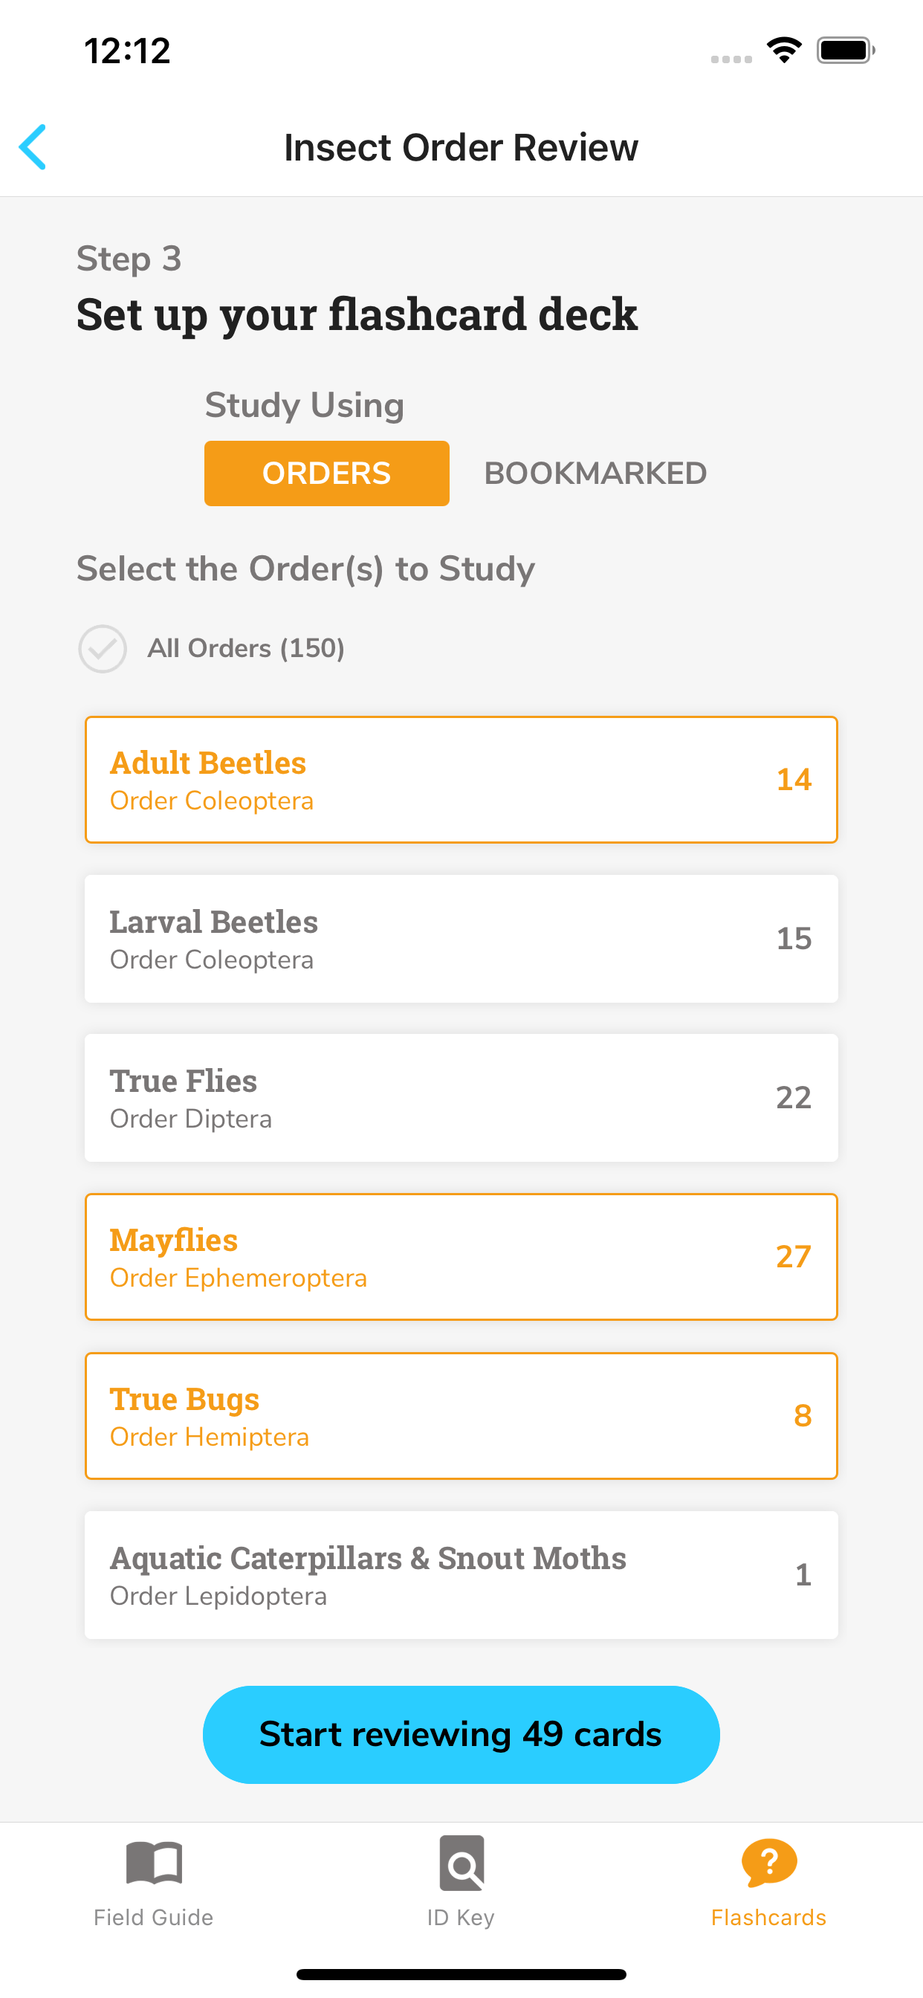
Task: Start reviewing 49 cards
Action: point(461,1734)
